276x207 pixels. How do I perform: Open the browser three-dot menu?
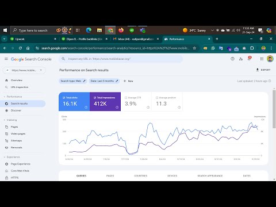click(271, 48)
